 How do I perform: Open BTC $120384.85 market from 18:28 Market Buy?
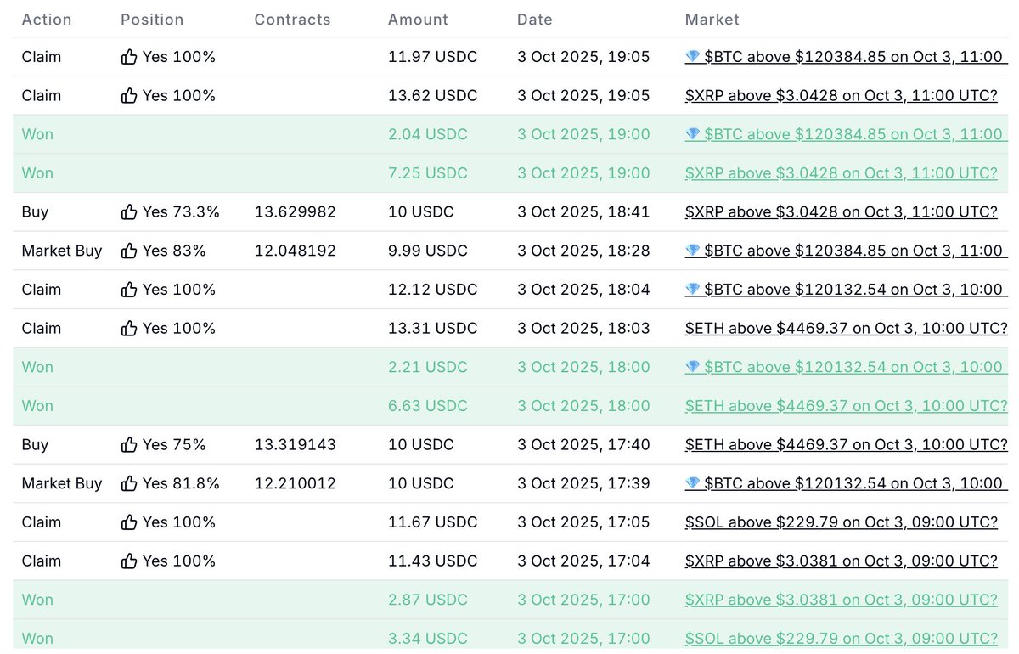coord(846,251)
